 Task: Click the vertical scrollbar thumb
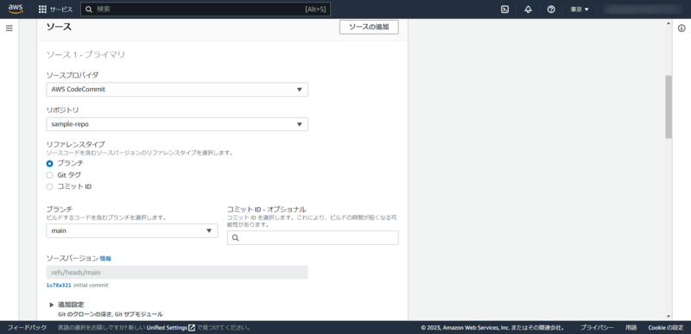669,107
